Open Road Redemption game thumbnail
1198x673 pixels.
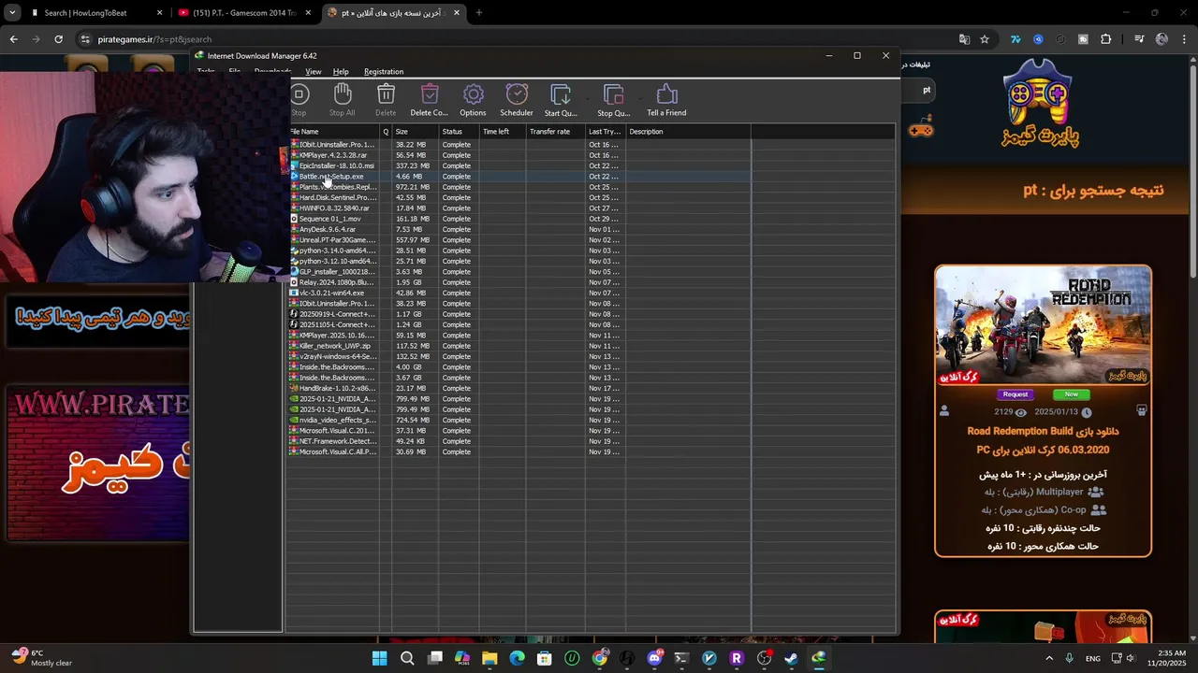(x=1043, y=325)
